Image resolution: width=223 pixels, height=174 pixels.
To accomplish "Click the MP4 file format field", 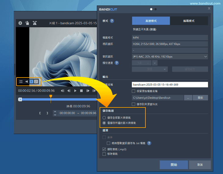I will (x=170, y=38).
